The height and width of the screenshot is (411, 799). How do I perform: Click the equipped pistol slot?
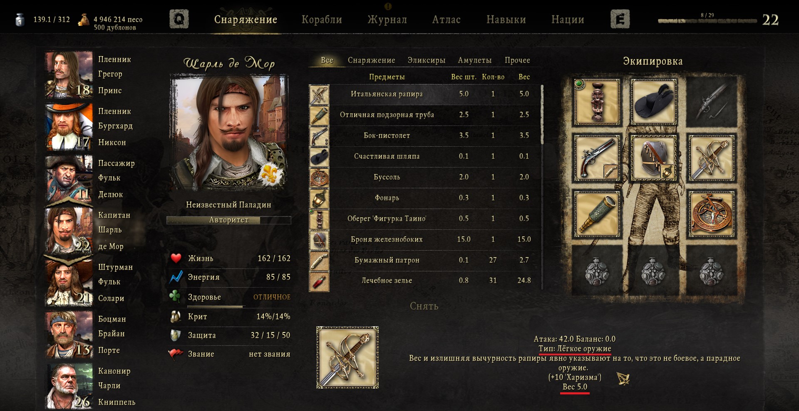coord(597,158)
